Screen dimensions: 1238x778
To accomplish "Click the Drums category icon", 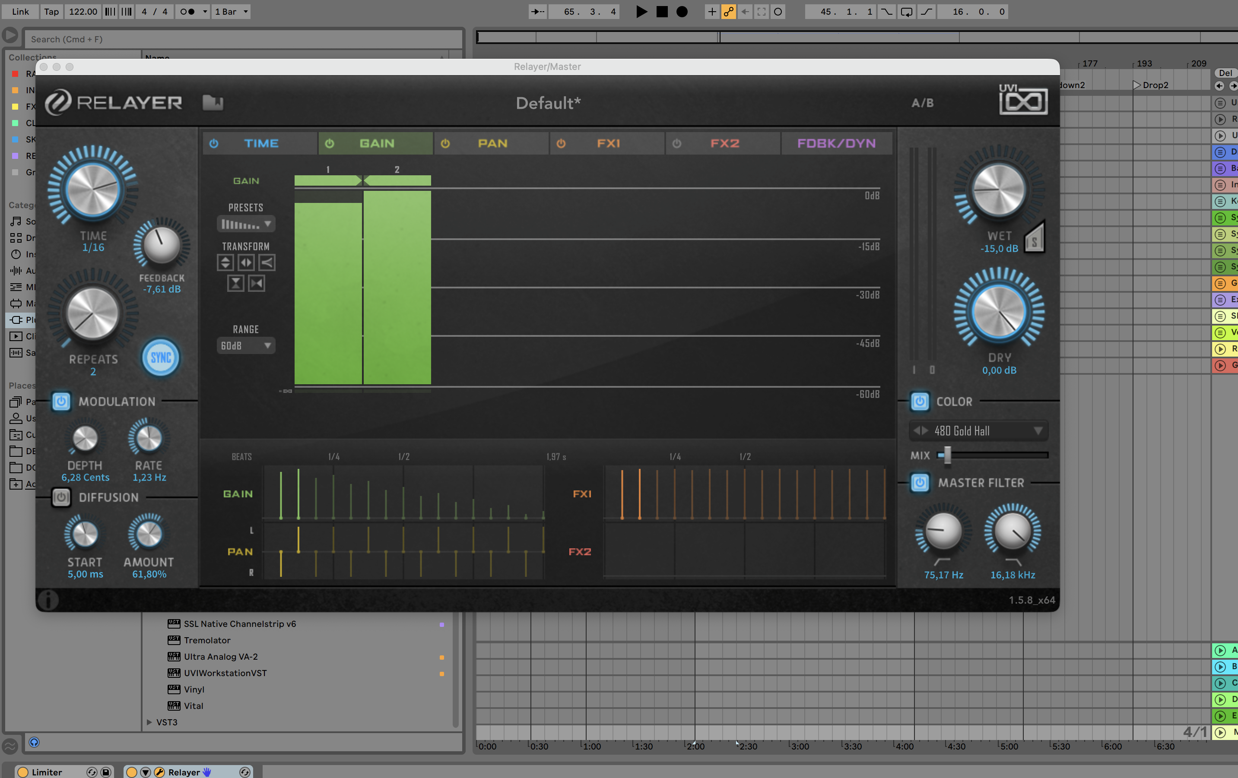I will click(x=16, y=237).
